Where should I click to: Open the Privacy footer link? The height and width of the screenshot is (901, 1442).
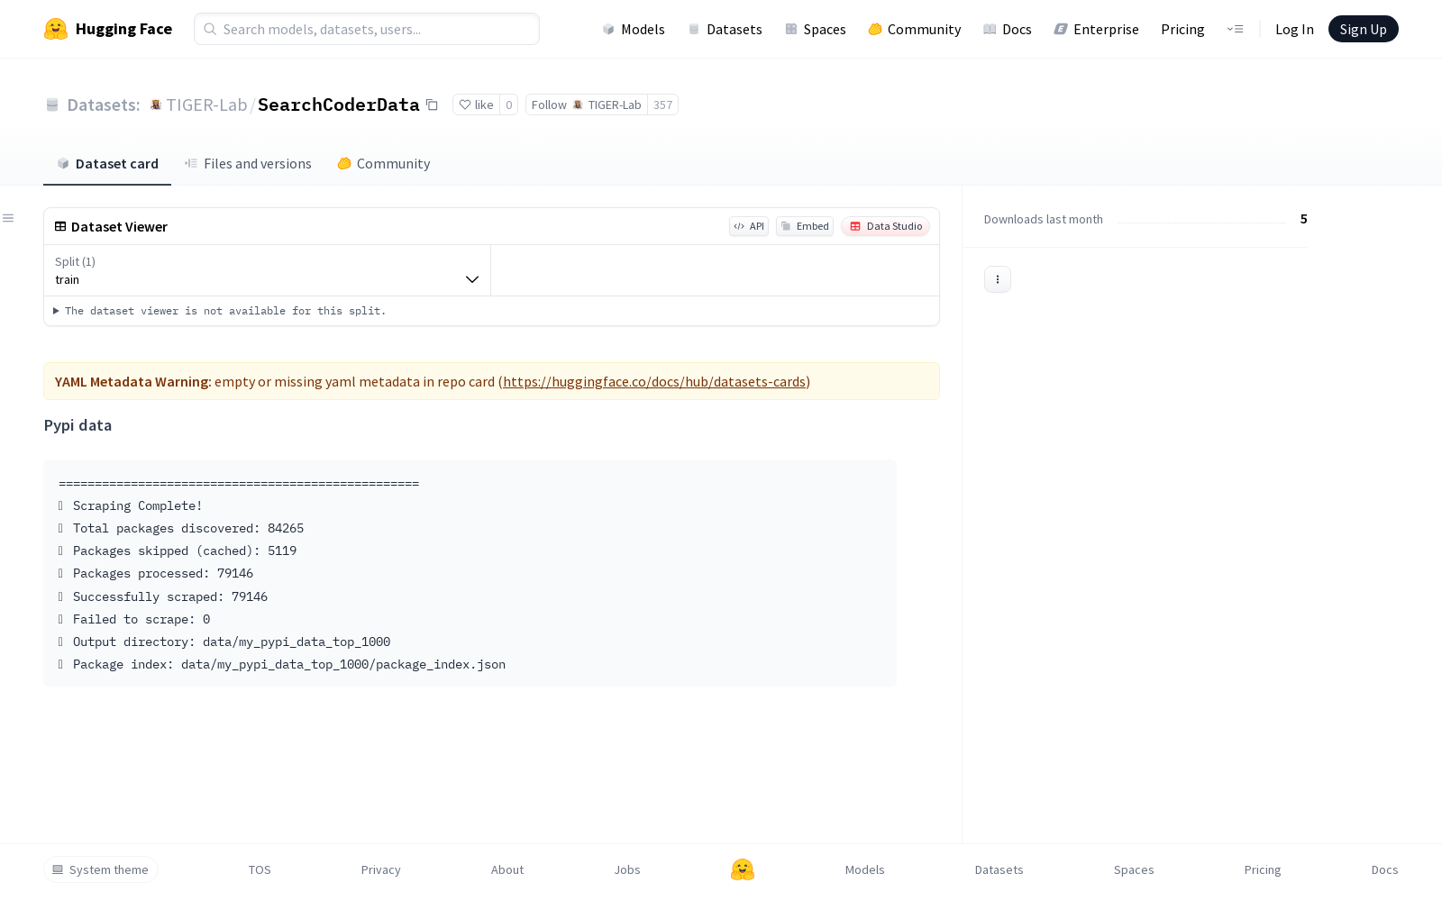coord(380,869)
